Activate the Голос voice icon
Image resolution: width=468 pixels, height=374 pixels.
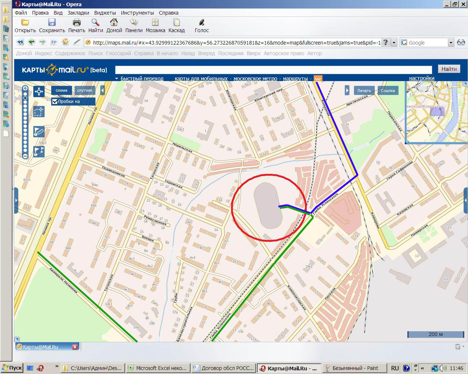pos(201,22)
